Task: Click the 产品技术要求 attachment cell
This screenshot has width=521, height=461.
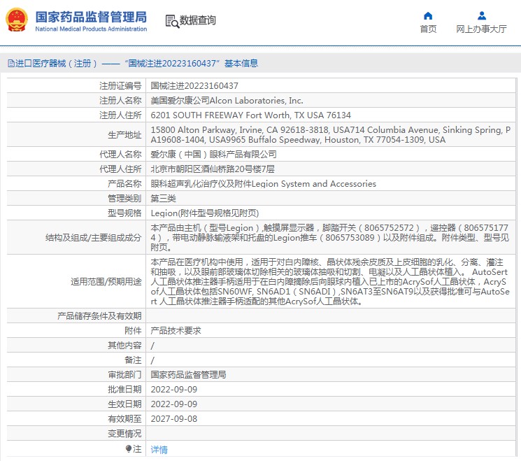Action: 176,331
